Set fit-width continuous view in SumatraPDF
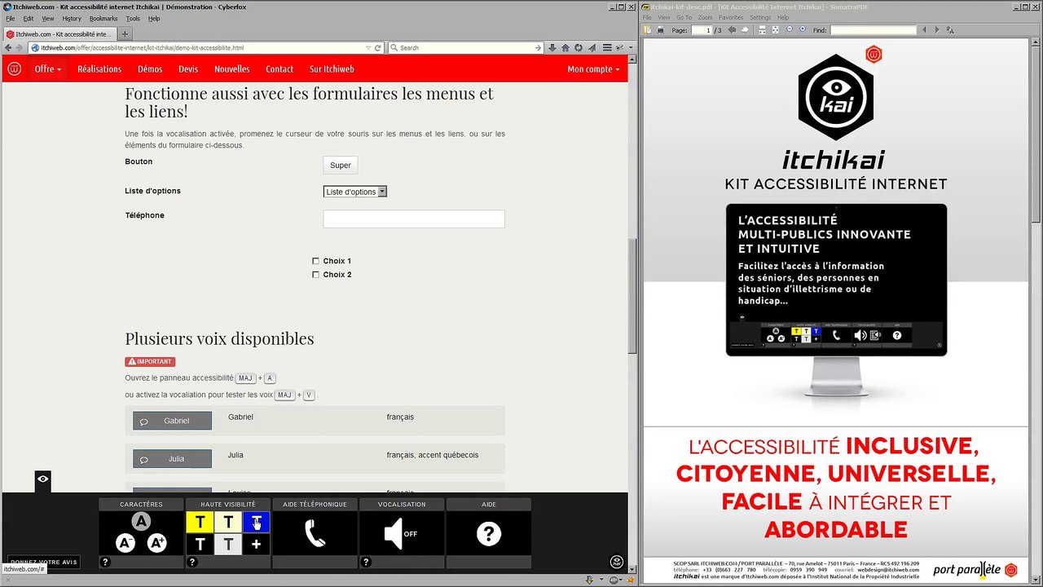Screen dimensions: 1043x587 click(763, 30)
